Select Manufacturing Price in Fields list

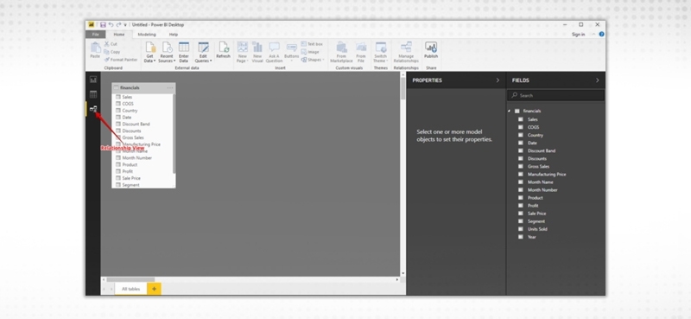tap(547, 175)
